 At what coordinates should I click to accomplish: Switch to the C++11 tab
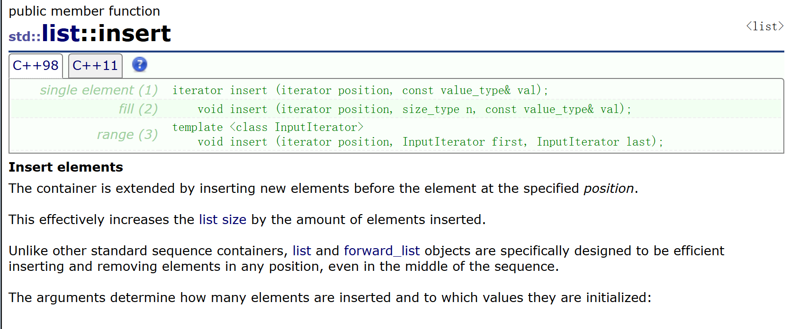[95, 66]
